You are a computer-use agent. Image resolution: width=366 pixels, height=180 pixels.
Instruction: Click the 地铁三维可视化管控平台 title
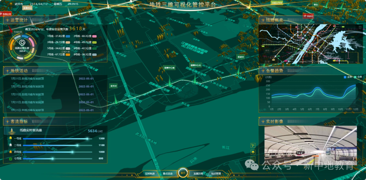click(183, 4)
